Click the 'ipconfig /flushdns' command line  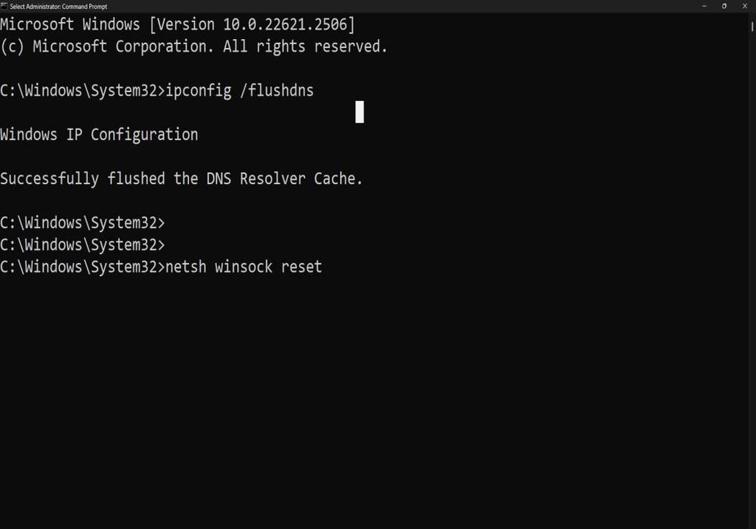tap(157, 91)
